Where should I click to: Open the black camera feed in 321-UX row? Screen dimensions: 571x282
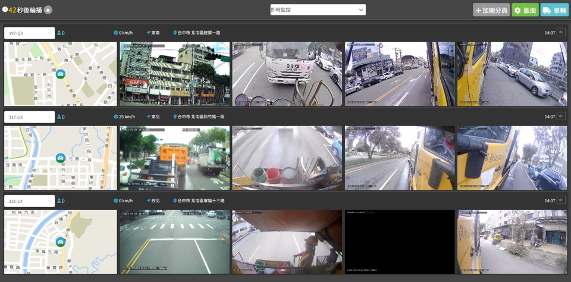pyautogui.click(x=399, y=242)
